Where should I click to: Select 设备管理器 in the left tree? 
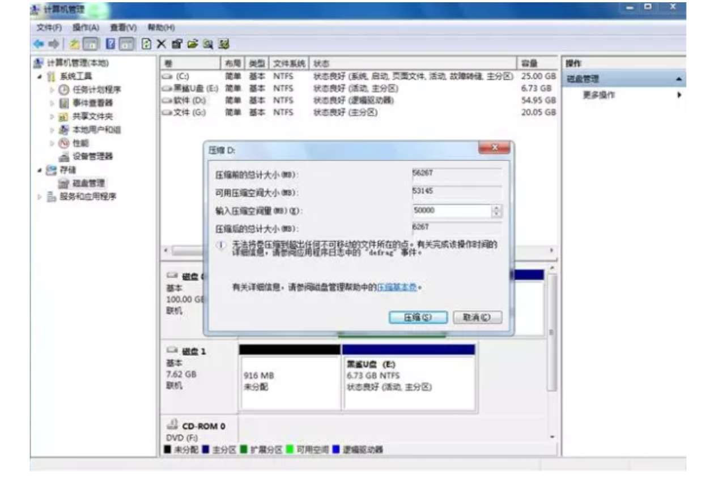[93, 156]
